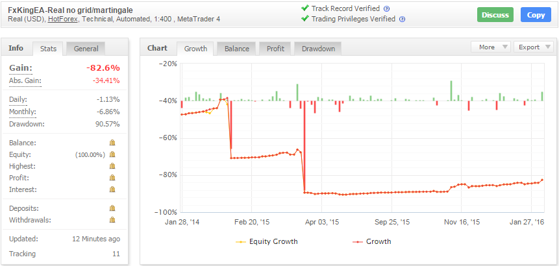Click the Monthly label

pyautogui.click(x=23, y=112)
